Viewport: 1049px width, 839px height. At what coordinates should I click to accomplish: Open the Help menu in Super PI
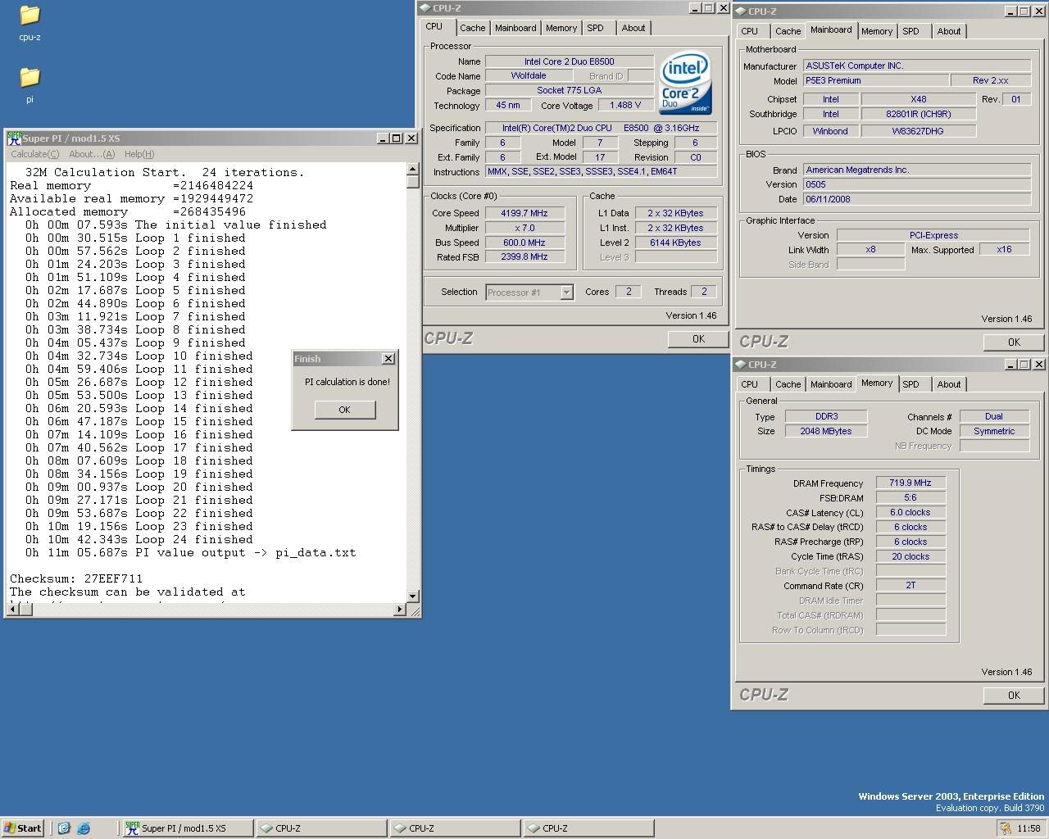click(x=139, y=154)
